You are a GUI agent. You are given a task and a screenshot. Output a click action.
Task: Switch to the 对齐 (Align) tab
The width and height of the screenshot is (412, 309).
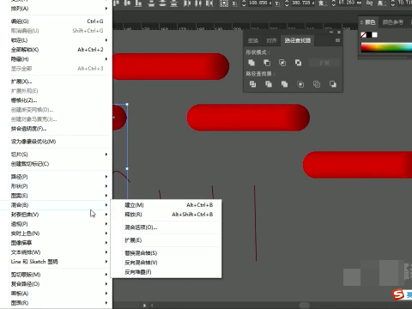(271, 40)
